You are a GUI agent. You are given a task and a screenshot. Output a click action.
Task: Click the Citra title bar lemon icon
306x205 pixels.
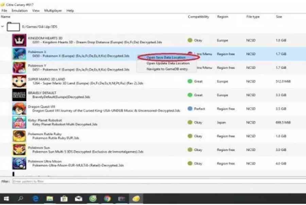click(x=2, y=4)
